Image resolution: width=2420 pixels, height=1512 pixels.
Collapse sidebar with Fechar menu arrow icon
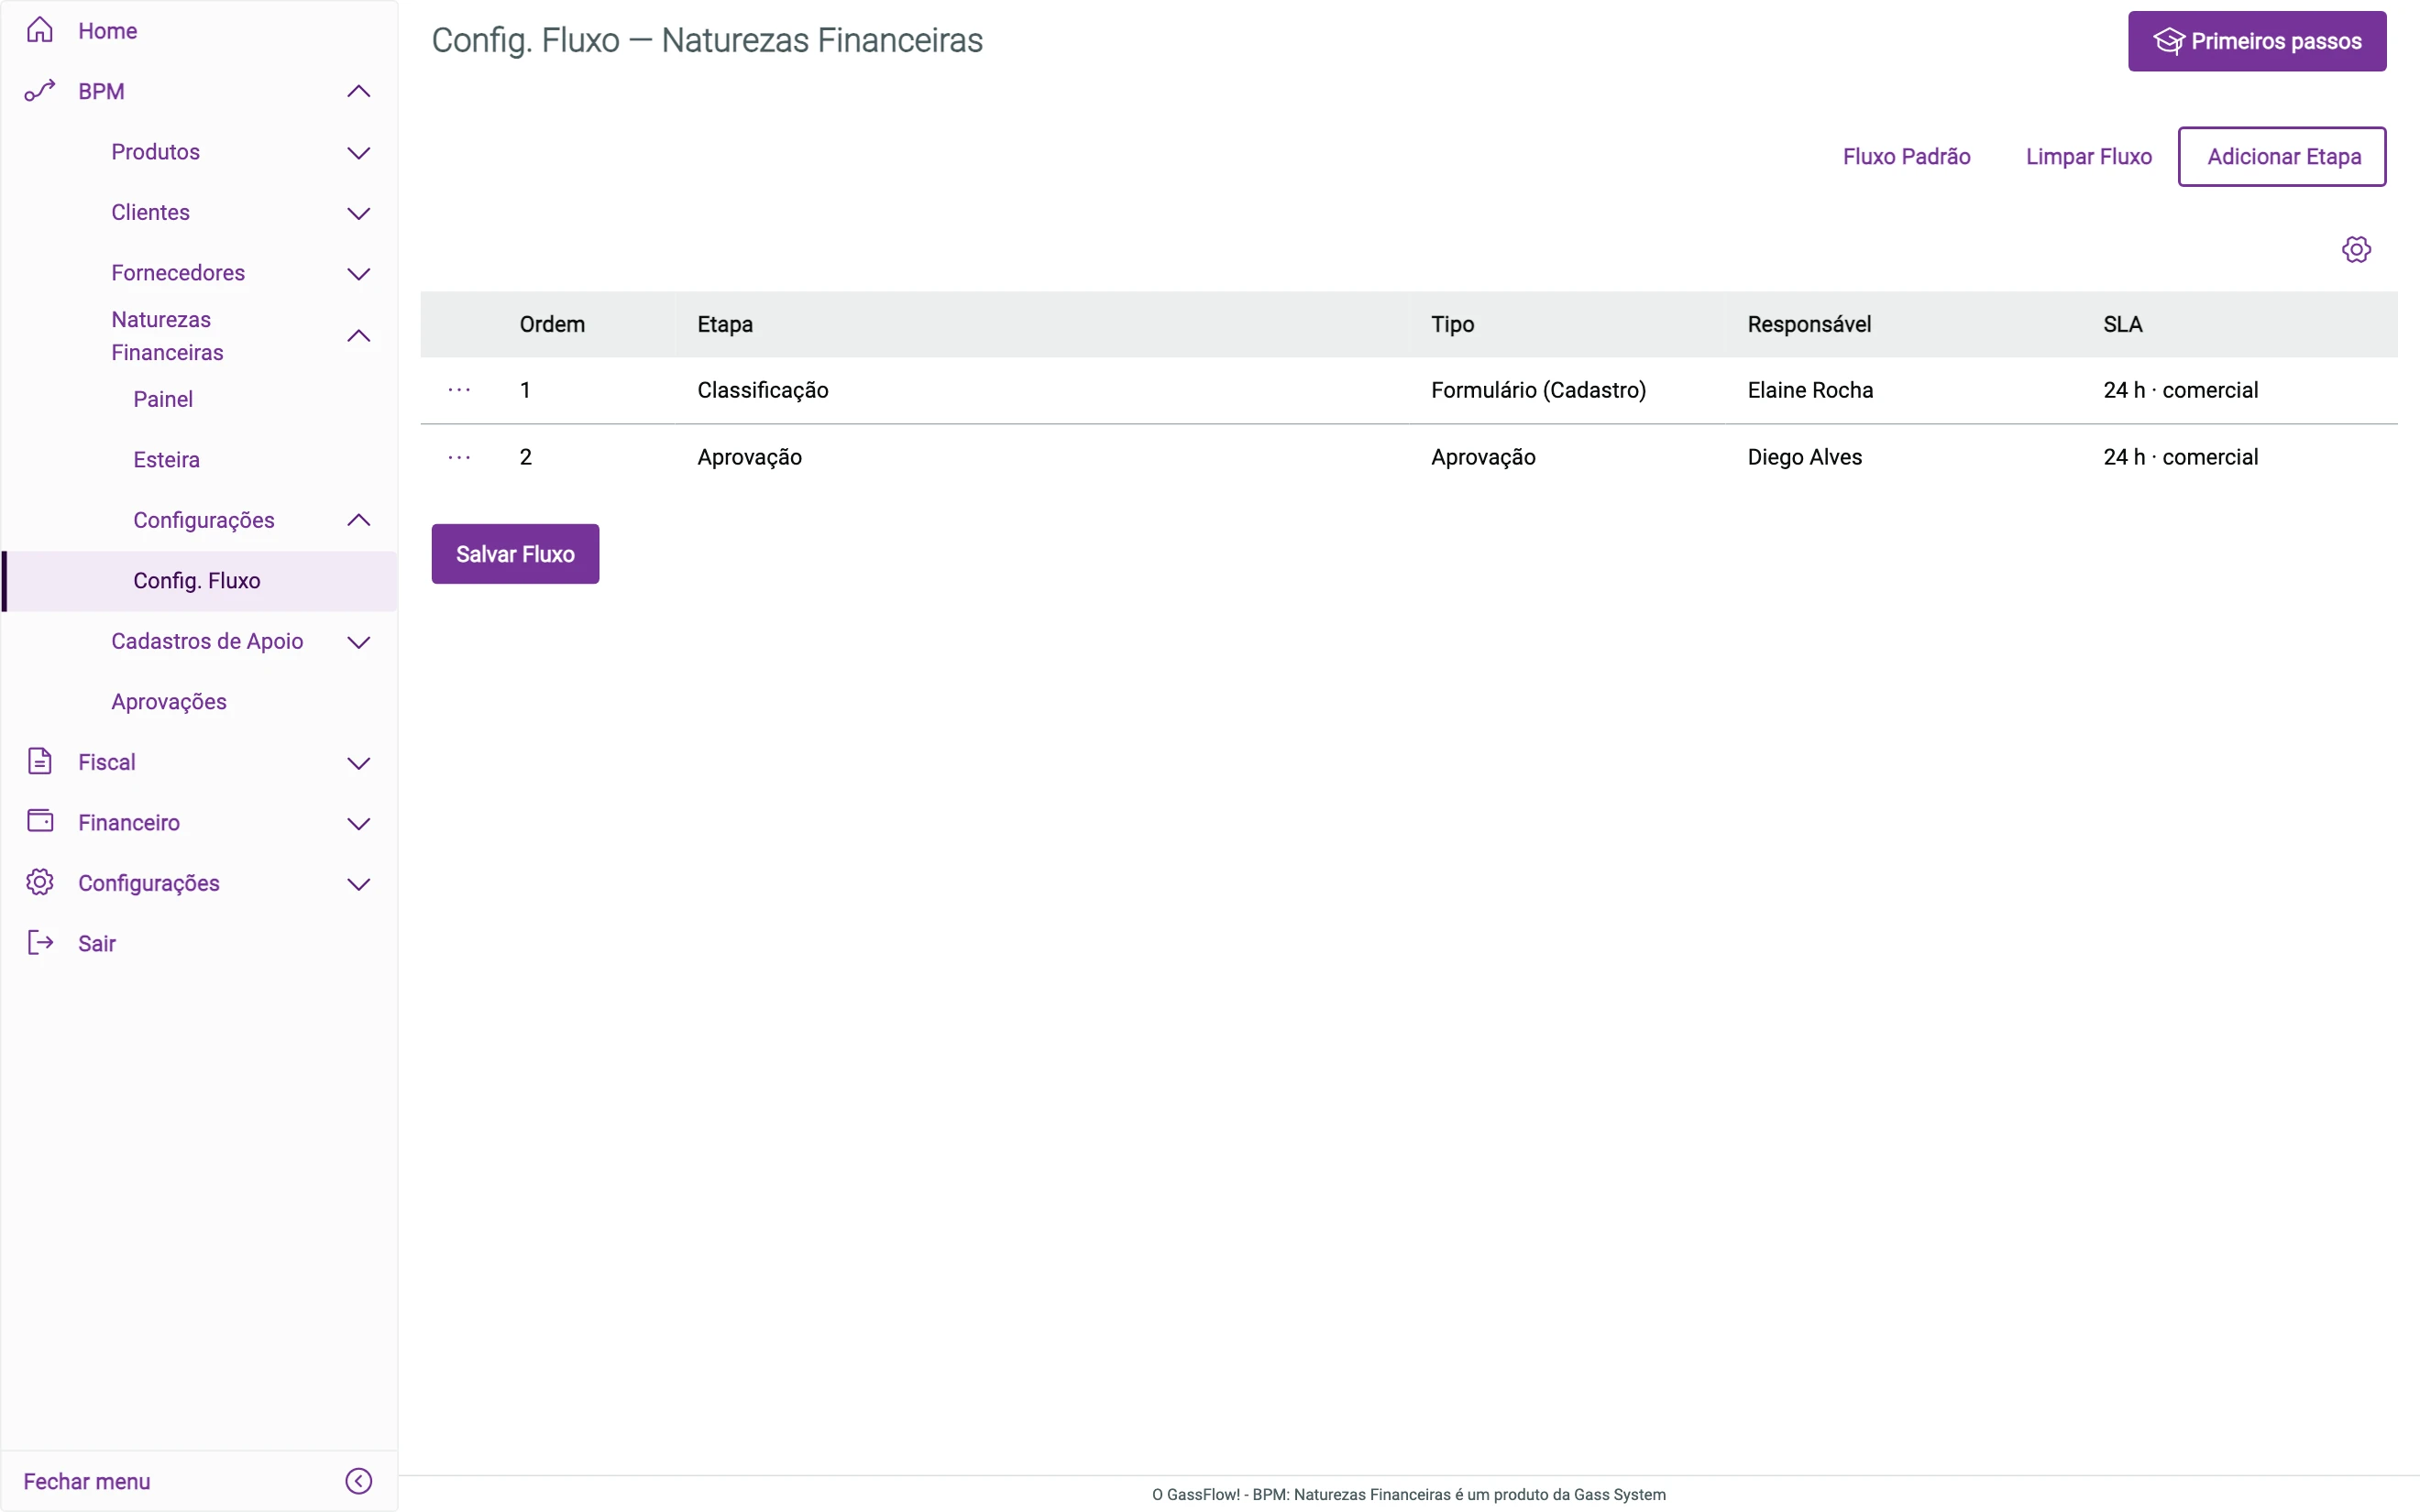click(x=359, y=1480)
